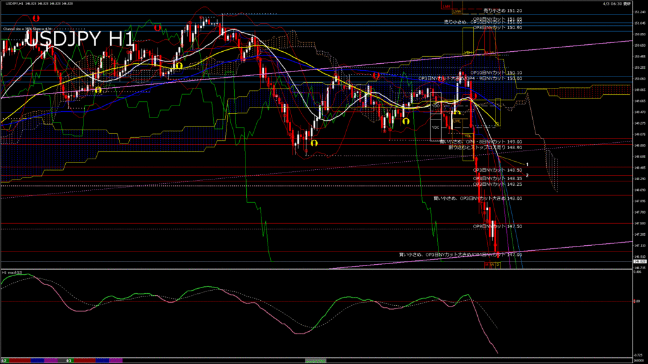The image size is (648, 364).
Task: Click the LMH marker label
Action: click(446, 6)
